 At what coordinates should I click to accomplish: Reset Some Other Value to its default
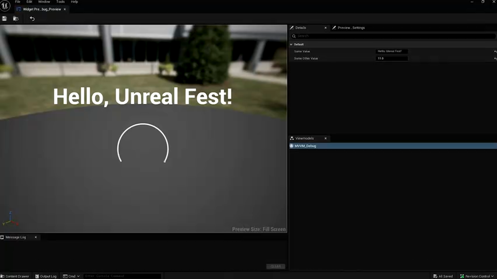(x=495, y=59)
